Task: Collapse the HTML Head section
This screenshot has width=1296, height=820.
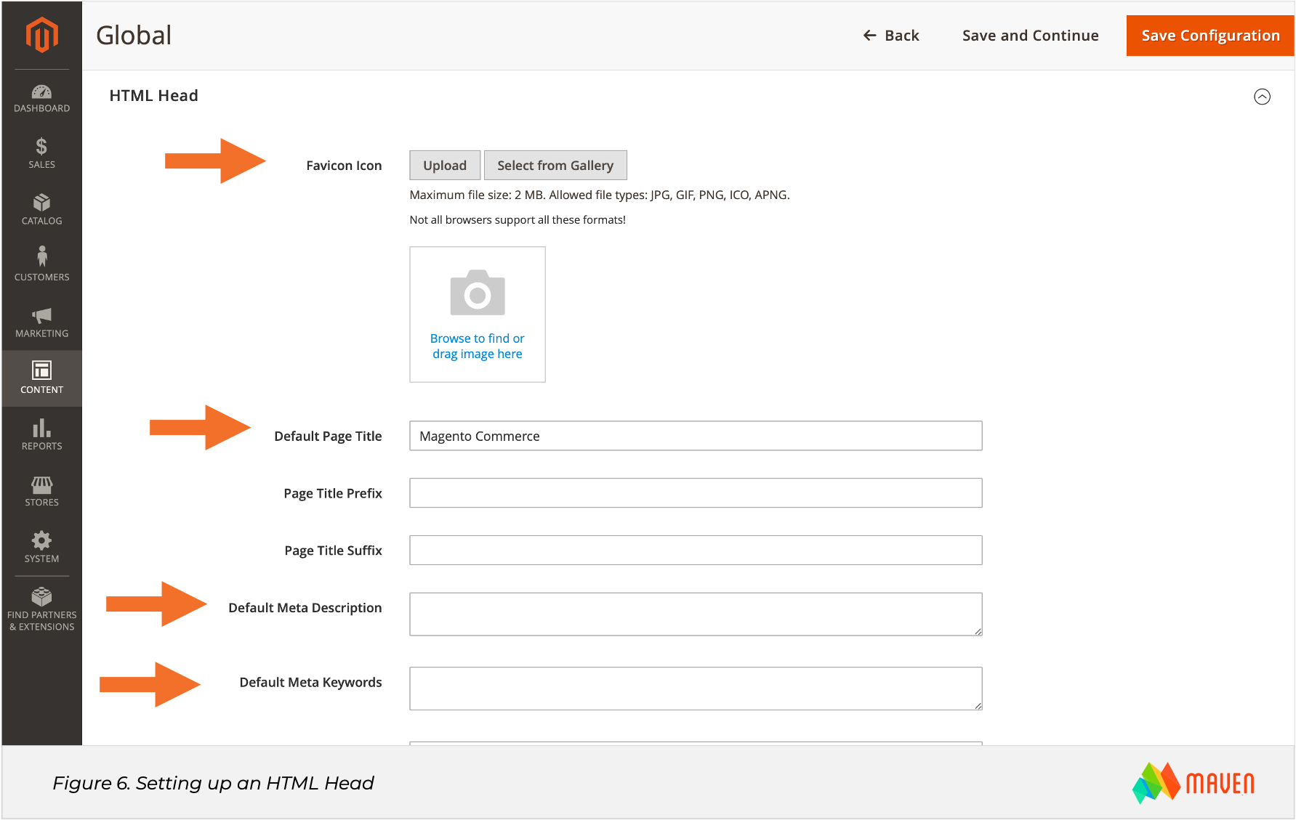Action: point(1262,97)
